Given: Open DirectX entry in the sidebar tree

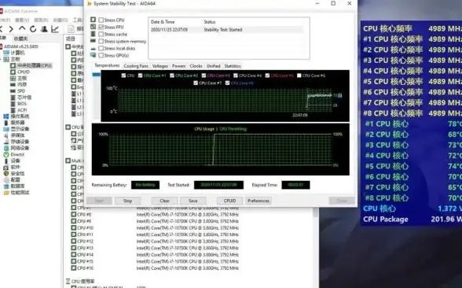Looking at the screenshot, I should click(x=17, y=154).
